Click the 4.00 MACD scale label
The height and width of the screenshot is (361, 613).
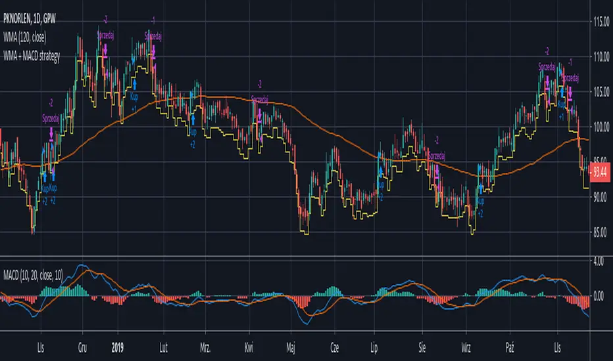599,261
